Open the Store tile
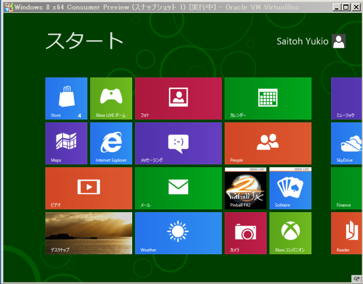 66,98
